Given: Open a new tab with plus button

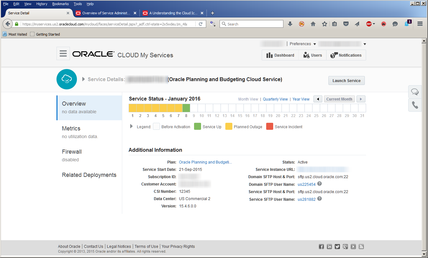Looking at the screenshot, I should click(x=213, y=13).
